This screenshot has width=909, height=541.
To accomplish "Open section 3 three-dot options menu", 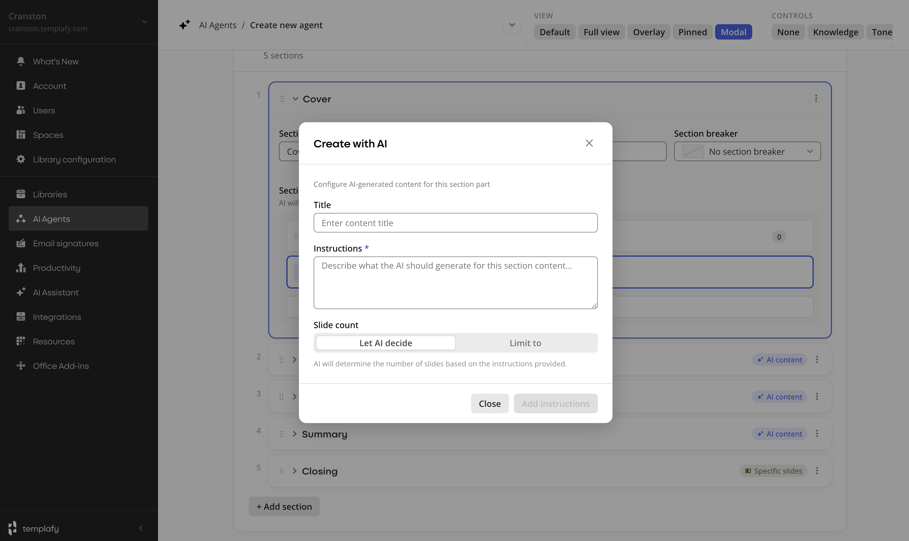I will [x=817, y=396].
